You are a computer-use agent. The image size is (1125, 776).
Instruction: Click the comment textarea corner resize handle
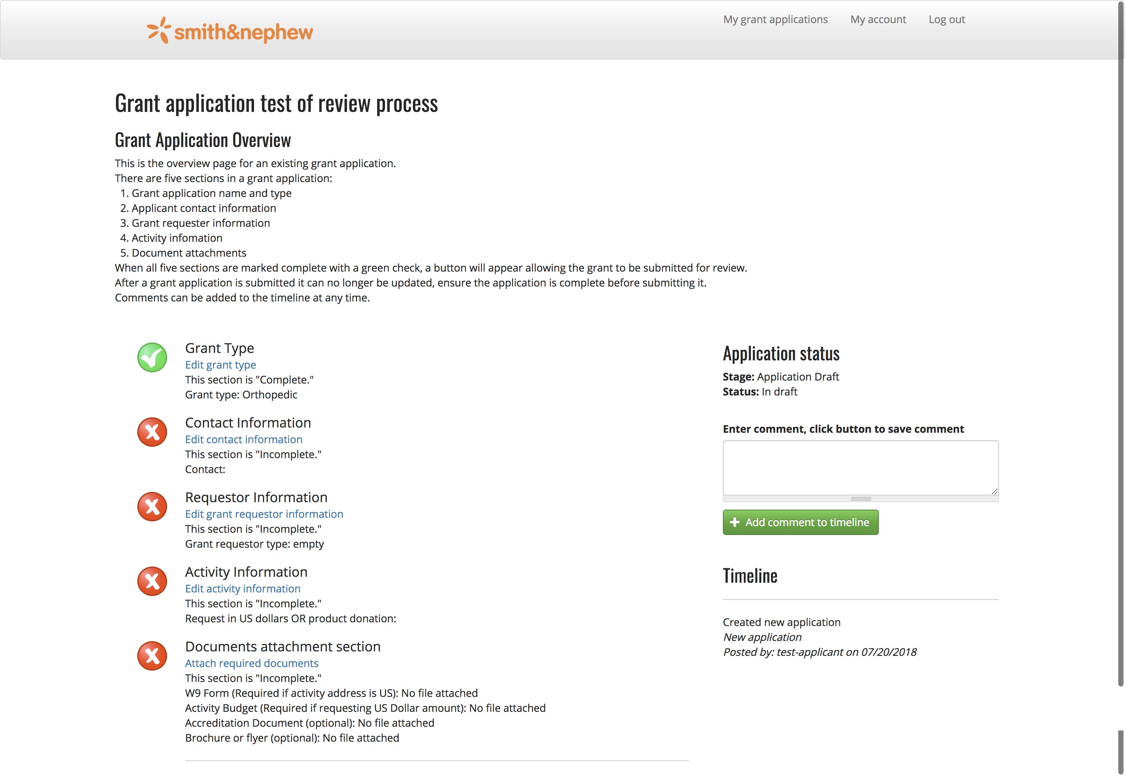click(994, 492)
